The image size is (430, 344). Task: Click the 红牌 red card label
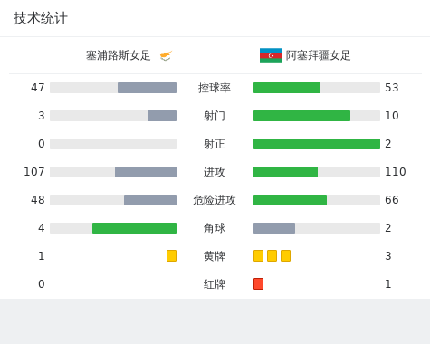point(215,284)
